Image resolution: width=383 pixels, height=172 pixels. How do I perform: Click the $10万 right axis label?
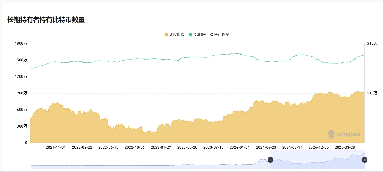point(372,93)
